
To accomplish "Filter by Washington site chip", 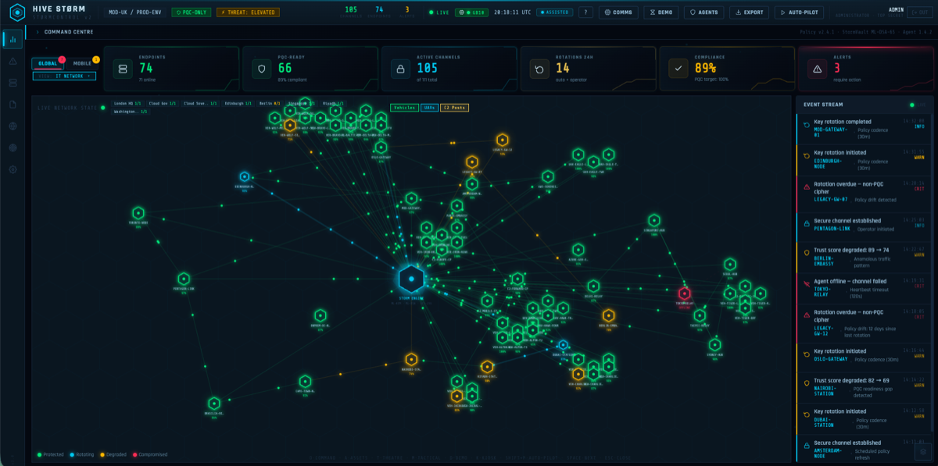I will click(x=131, y=112).
